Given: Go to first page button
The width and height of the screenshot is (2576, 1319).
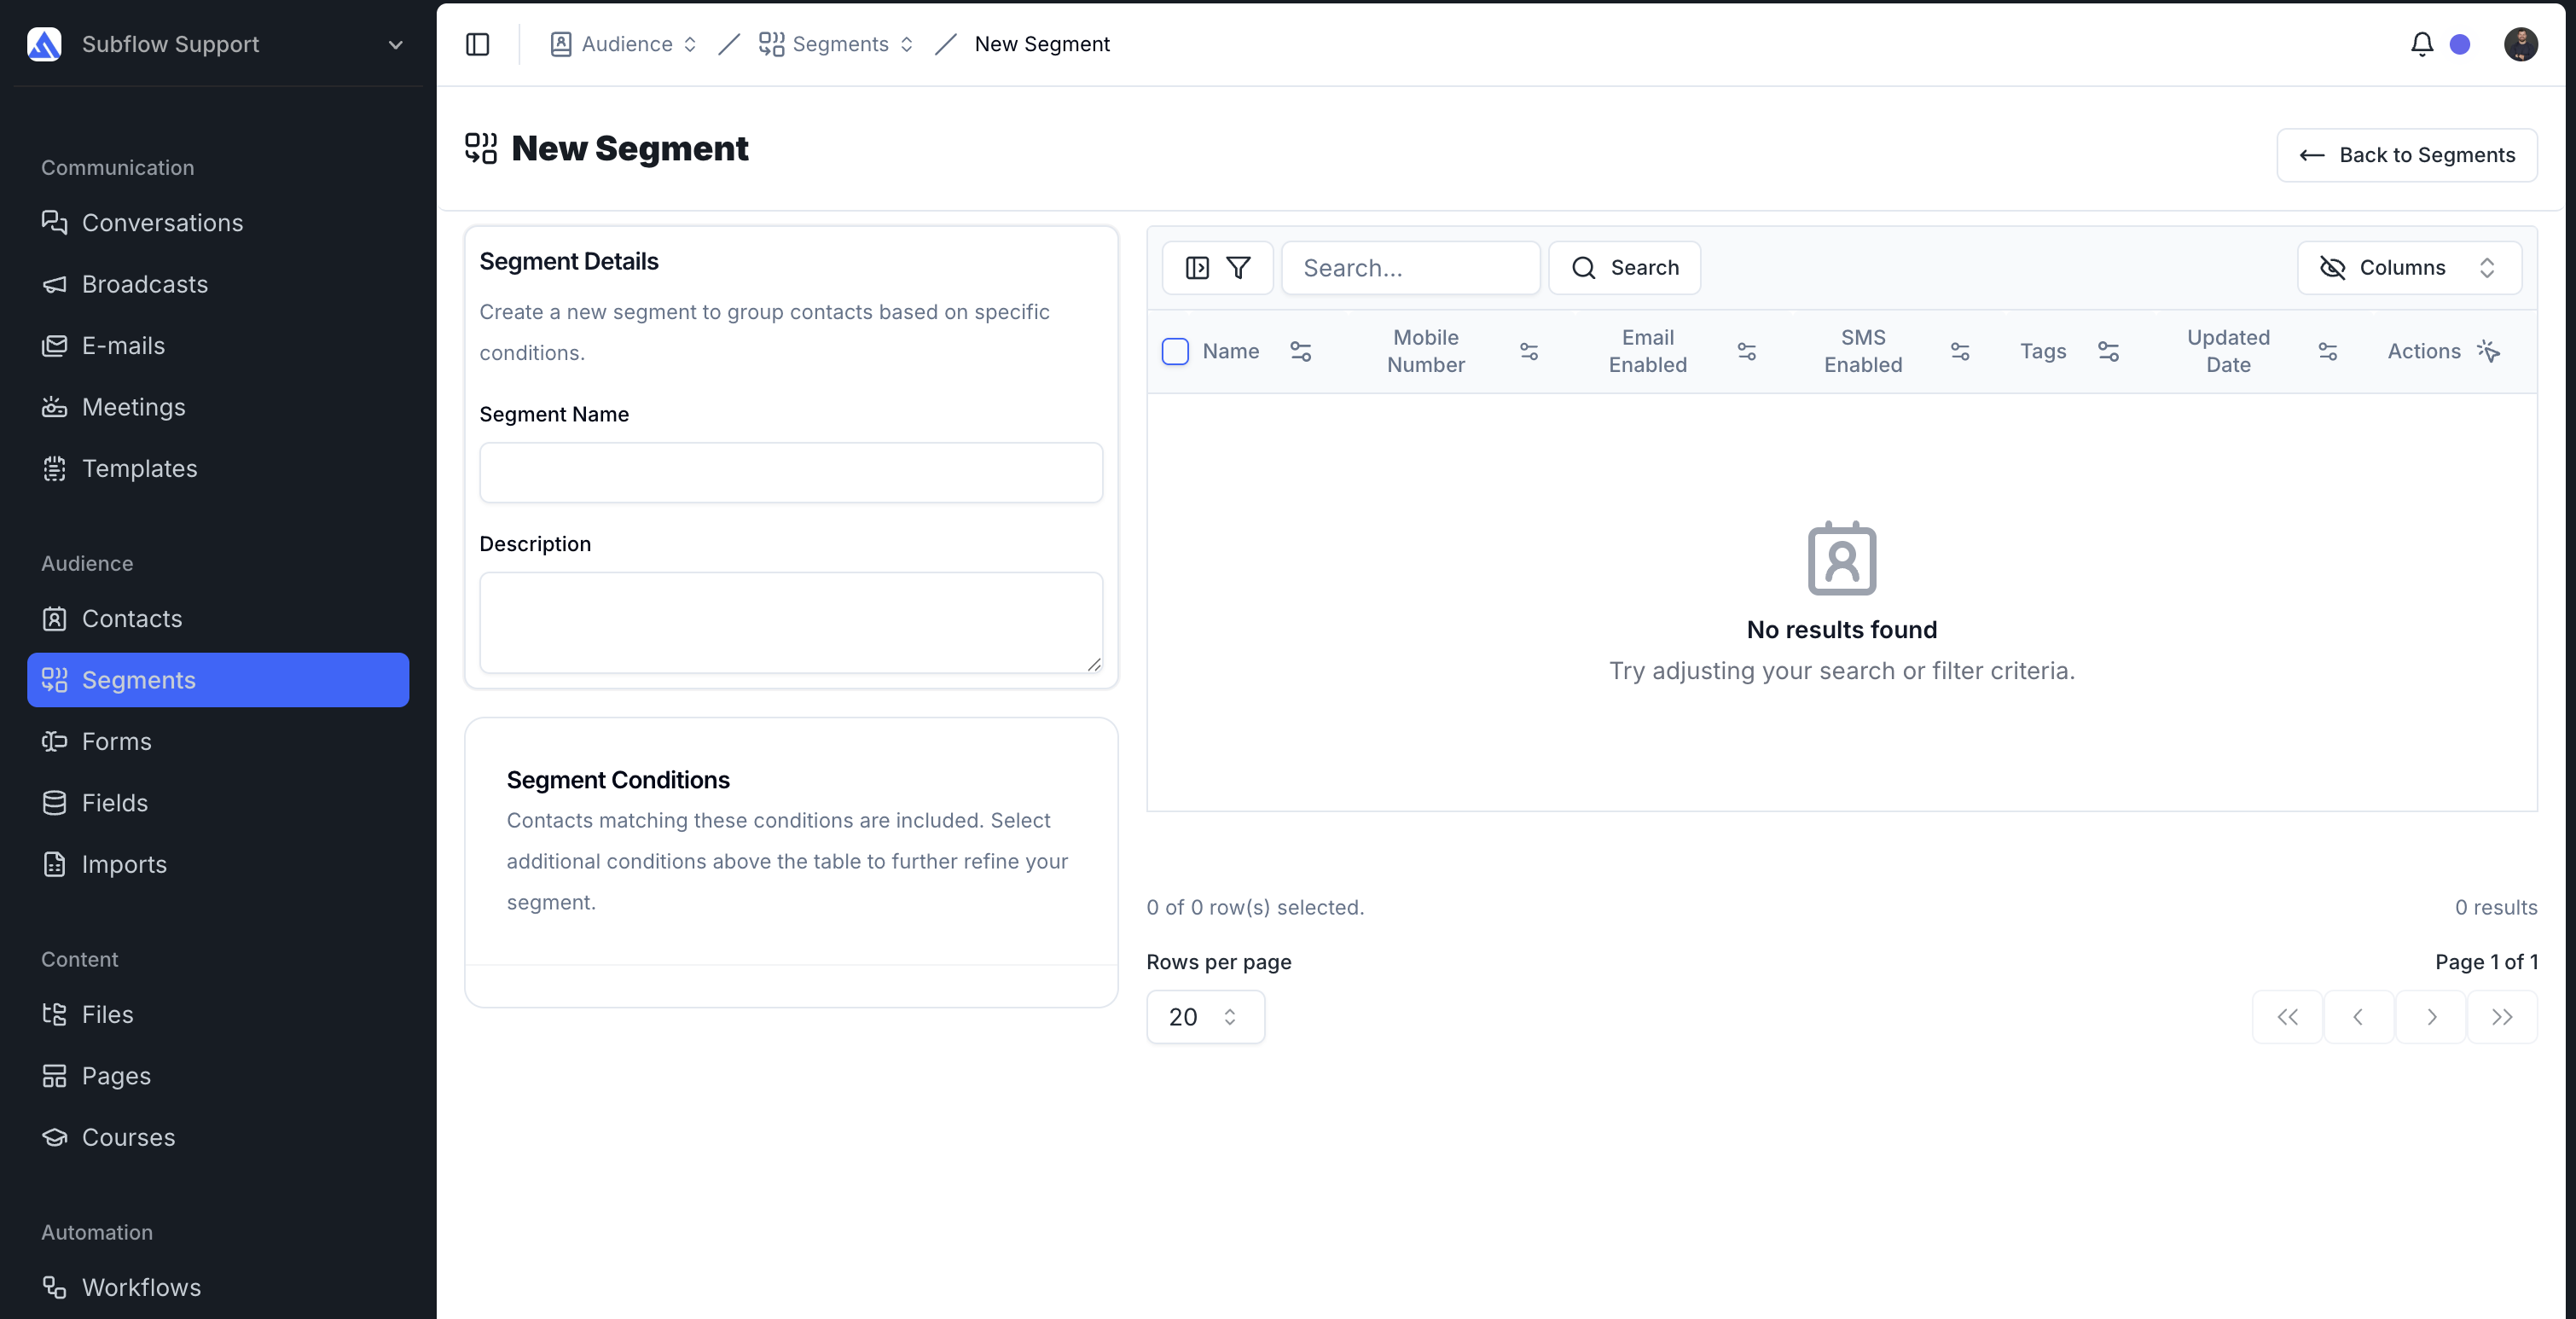Looking at the screenshot, I should (x=2287, y=1017).
